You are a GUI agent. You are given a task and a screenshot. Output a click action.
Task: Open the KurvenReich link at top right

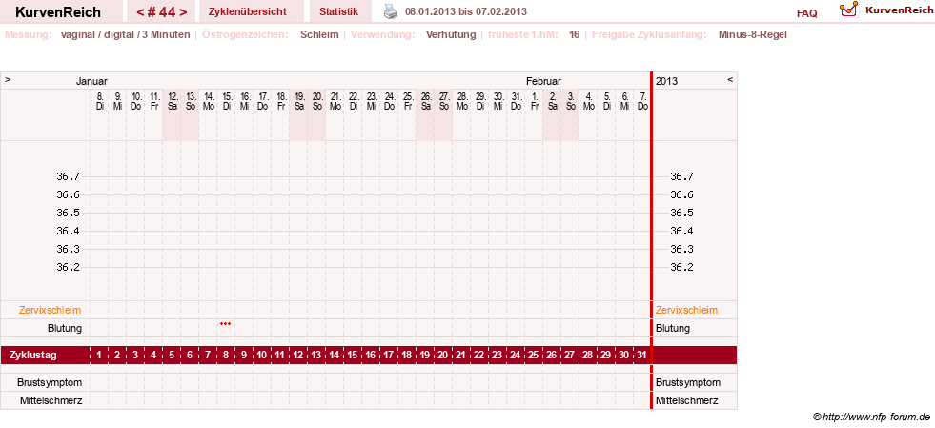tap(899, 10)
